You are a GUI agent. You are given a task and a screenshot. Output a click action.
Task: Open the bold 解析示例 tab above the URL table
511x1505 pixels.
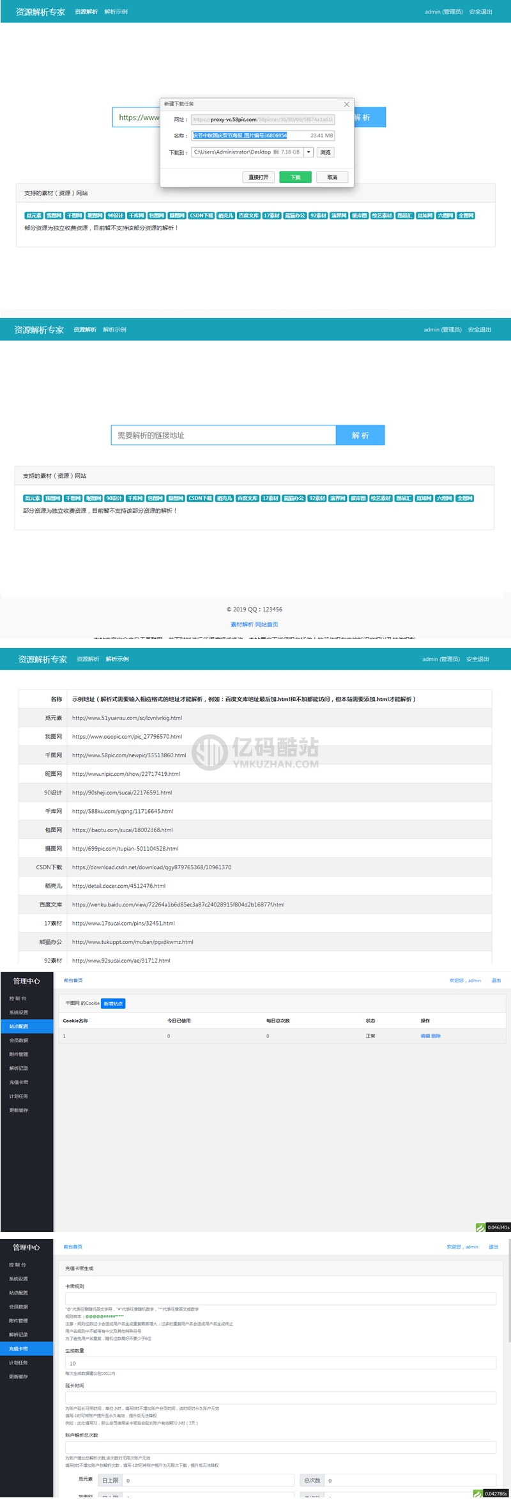(118, 659)
